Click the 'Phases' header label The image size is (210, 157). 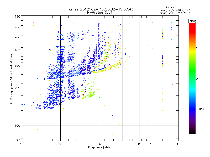click(x=170, y=8)
